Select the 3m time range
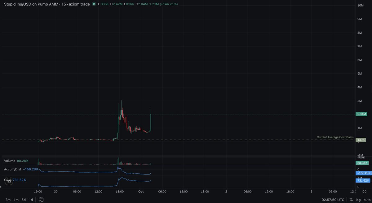 (8, 200)
